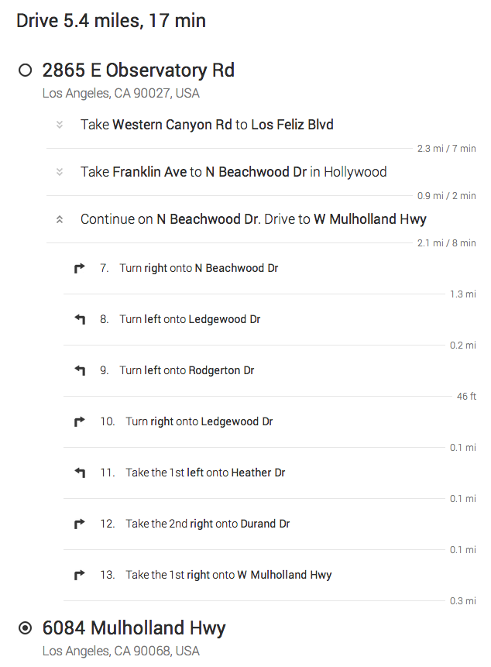This screenshot has height=667, width=491.
Task: Click left-turn arrow for Rodgerton Dr step
Action: click(80, 370)
